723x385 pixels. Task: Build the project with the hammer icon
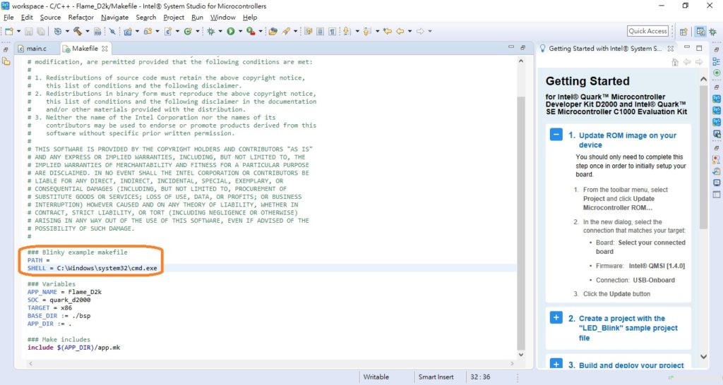point(78,31)
